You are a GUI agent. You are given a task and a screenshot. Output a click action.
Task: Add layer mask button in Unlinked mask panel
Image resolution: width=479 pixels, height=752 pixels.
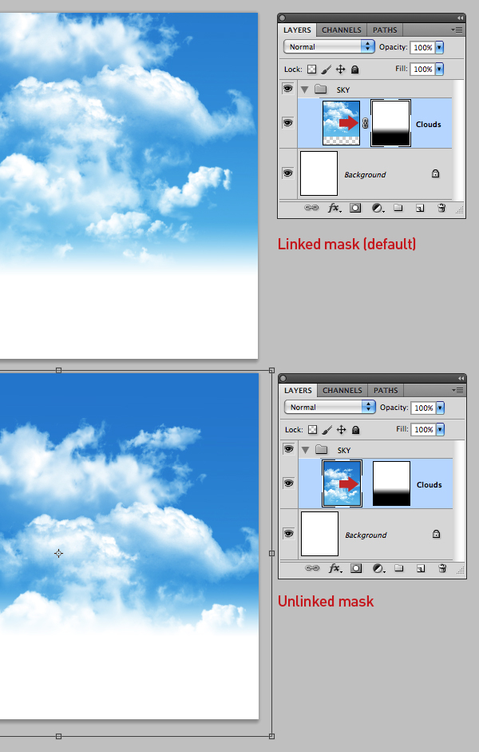[x=356, y=568]
